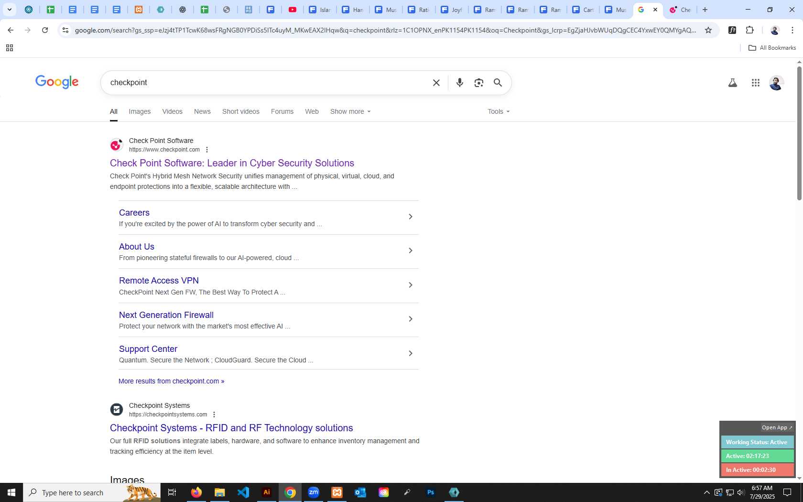803x502 pixels.
Task: Click More results from checkpoint.com
Action: tap(171, 381)
